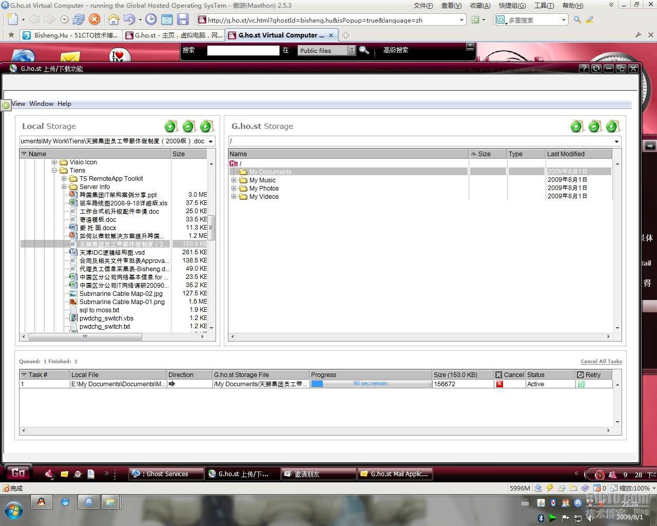Viewport: 657px width, 526px height.
Task: Click the G.ho.st 搜索 text input field
Action: (x=243, y=50)
